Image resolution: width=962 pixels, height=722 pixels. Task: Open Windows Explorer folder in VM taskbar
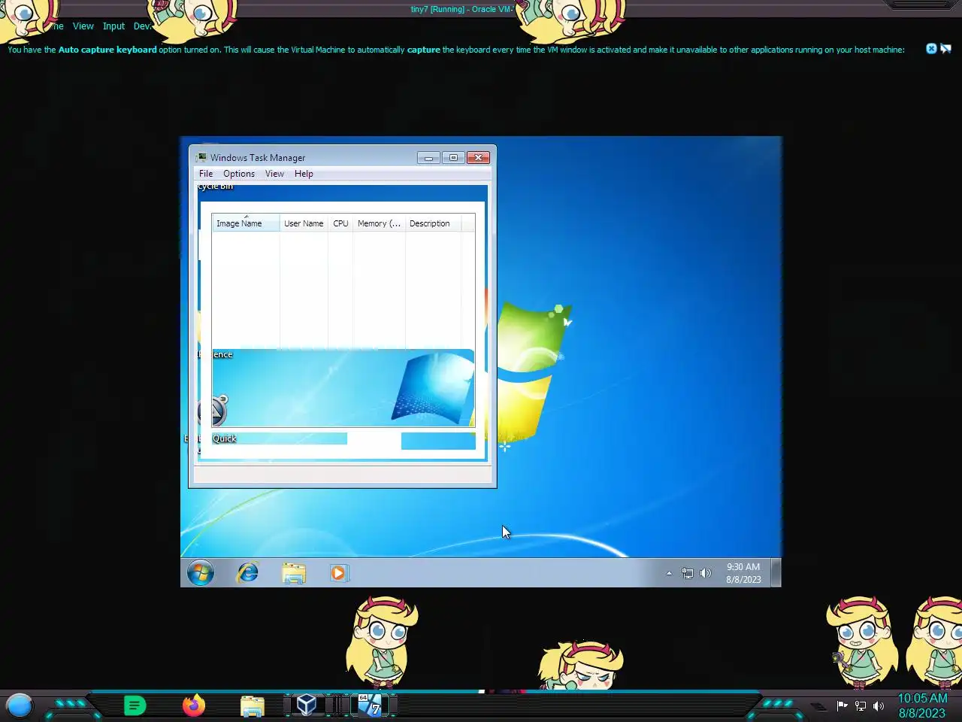(x=294, y=573)
